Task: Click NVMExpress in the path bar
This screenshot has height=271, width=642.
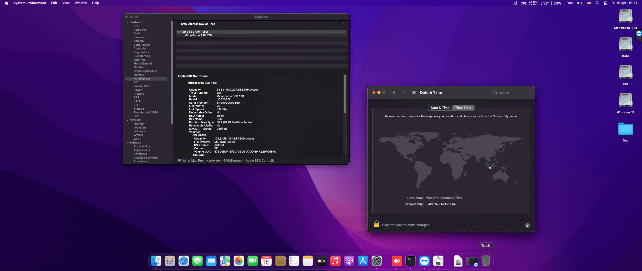Action: pos(233,161)
